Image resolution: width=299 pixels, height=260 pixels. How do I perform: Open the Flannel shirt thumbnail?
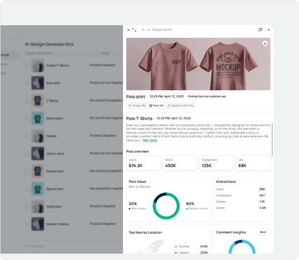(38, 171)
